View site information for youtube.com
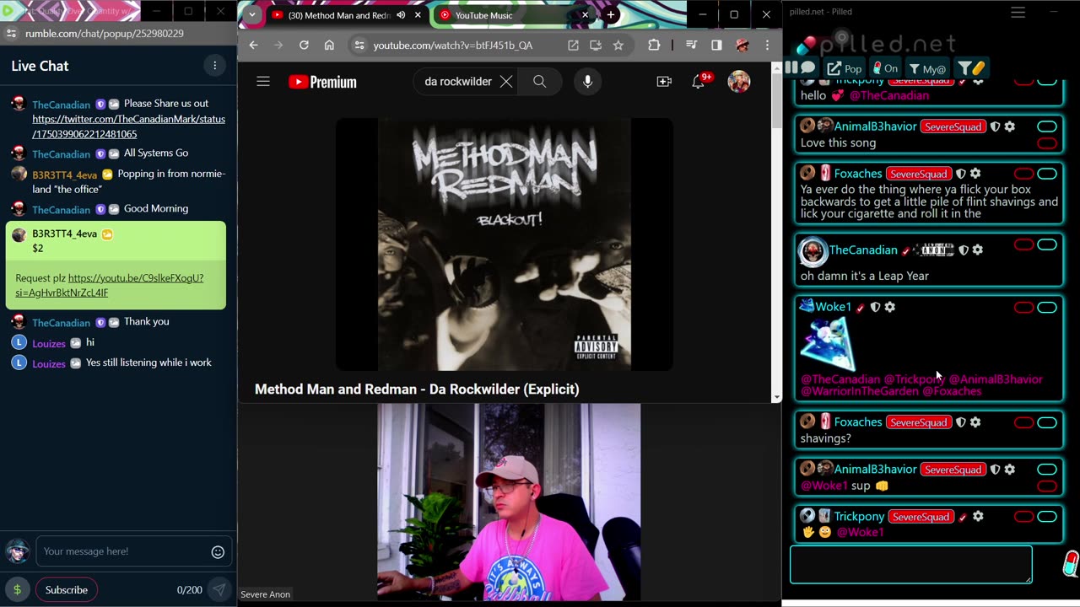Image resolution: width=1080 pixels, height=607 pixels. [359, 46]
